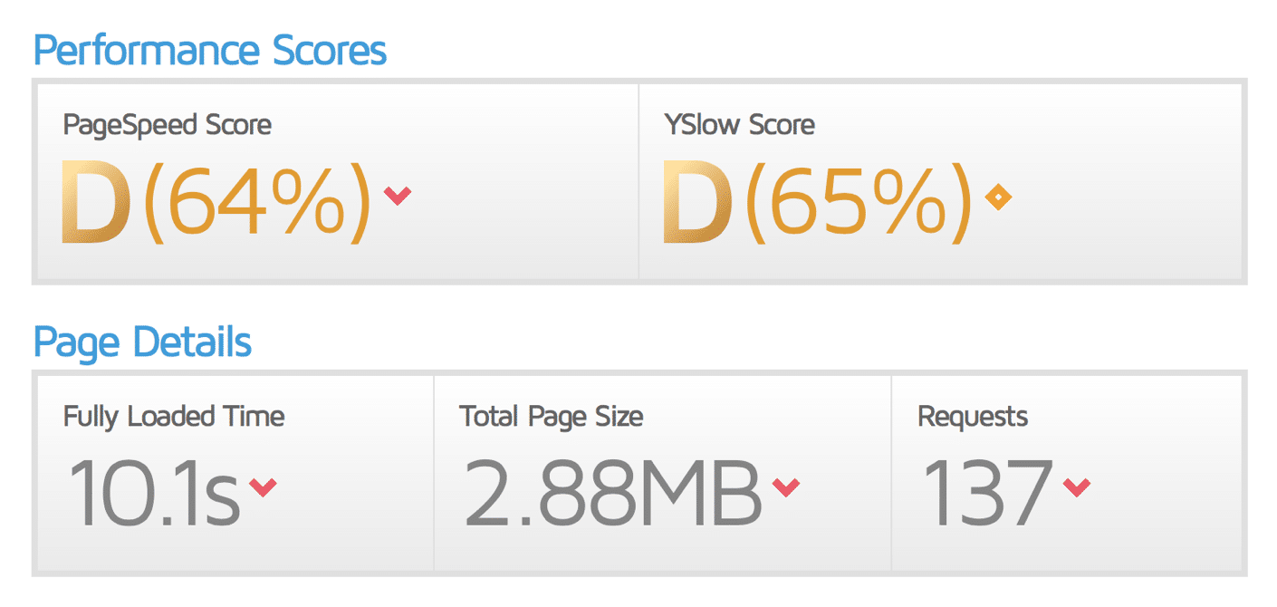Click the YSlow D grade letter
Viewport: 1277px width, 607px height.
(697, 201)
